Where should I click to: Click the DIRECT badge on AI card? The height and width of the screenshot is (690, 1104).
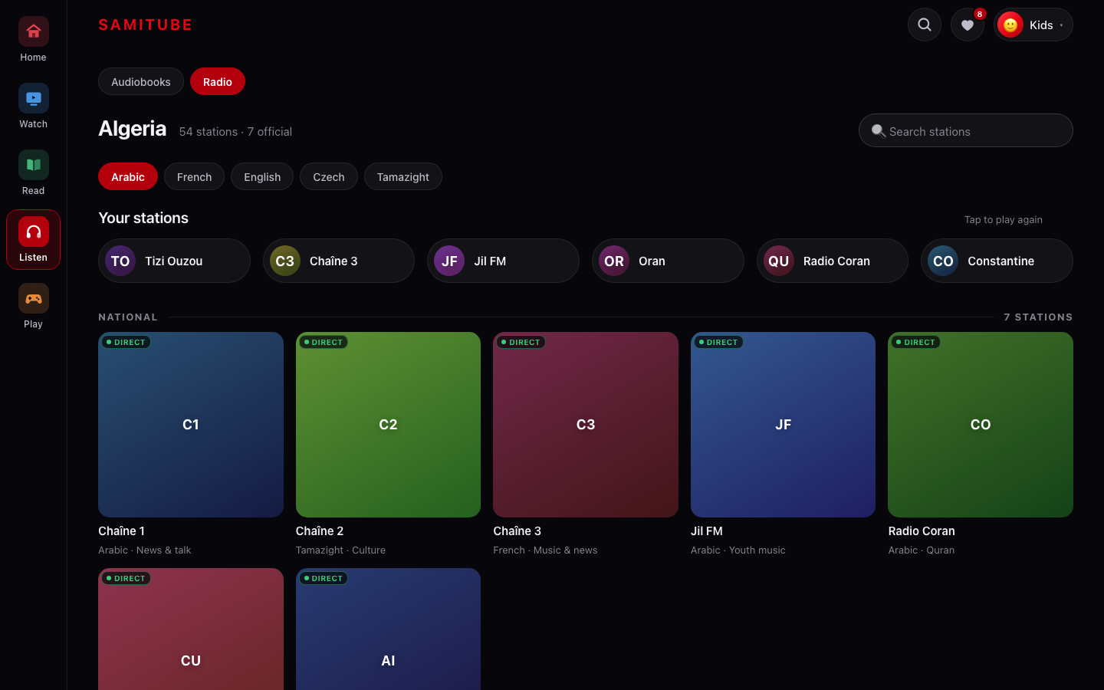coord(324,578)
